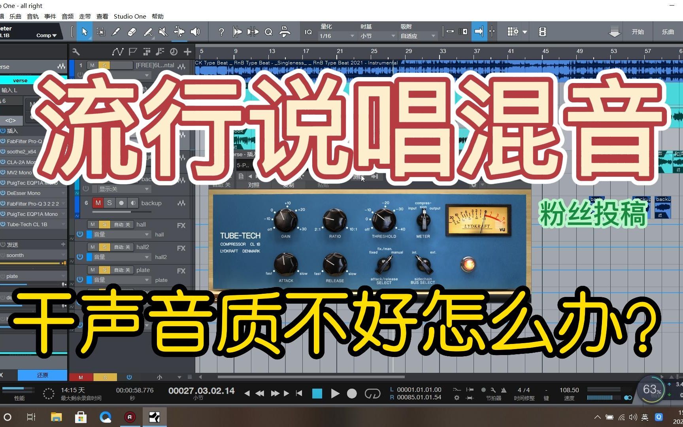Open the tempo track clock icon
This screenshot has height=427, width=683.
(174, 51)
